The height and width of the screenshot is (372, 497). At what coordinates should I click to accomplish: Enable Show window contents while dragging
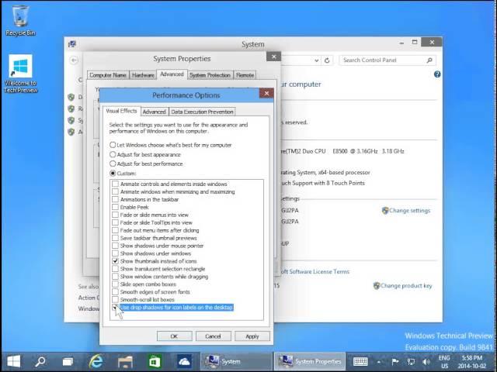tap(116, 277)
